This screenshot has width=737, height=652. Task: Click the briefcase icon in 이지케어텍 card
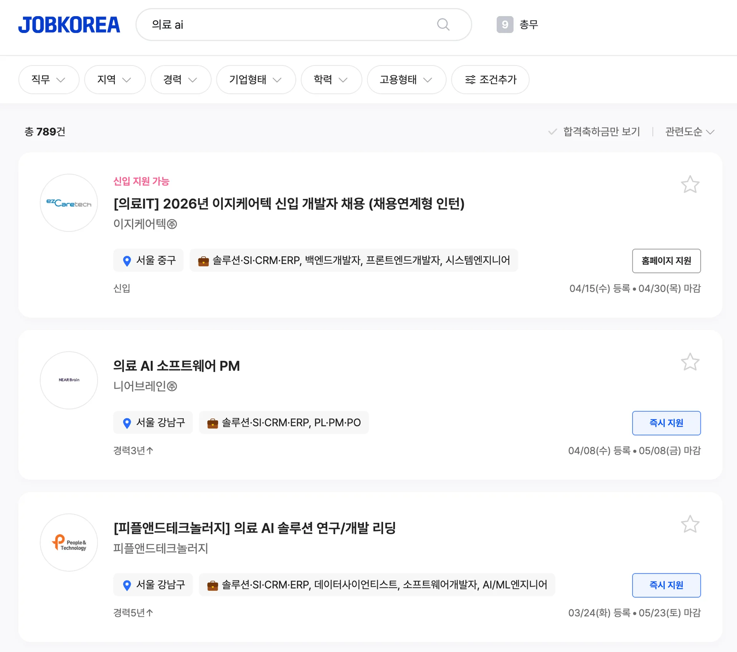click(x=203, y=261)
